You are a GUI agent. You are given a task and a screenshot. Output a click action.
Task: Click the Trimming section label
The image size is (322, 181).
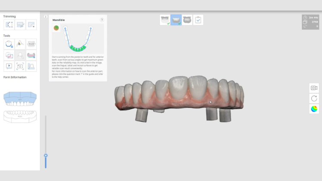tap(9, 16)
